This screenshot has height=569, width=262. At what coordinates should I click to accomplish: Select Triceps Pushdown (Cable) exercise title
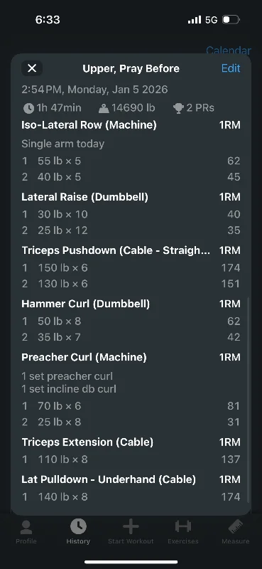tap(116, 250)
